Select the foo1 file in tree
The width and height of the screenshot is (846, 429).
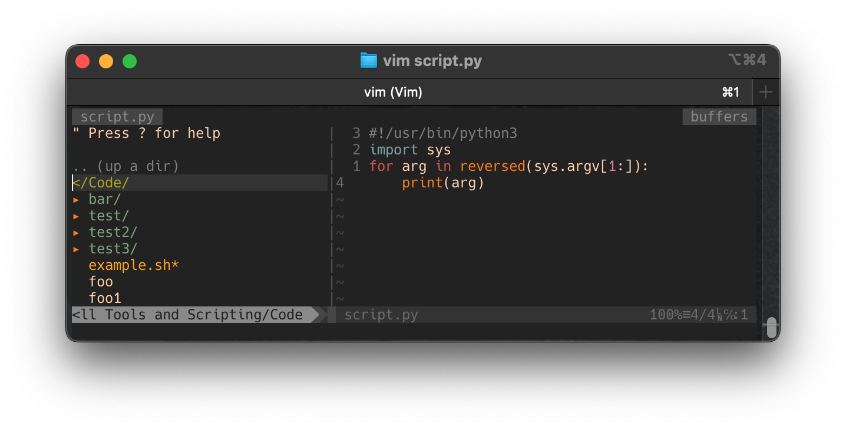coord(105,299)
